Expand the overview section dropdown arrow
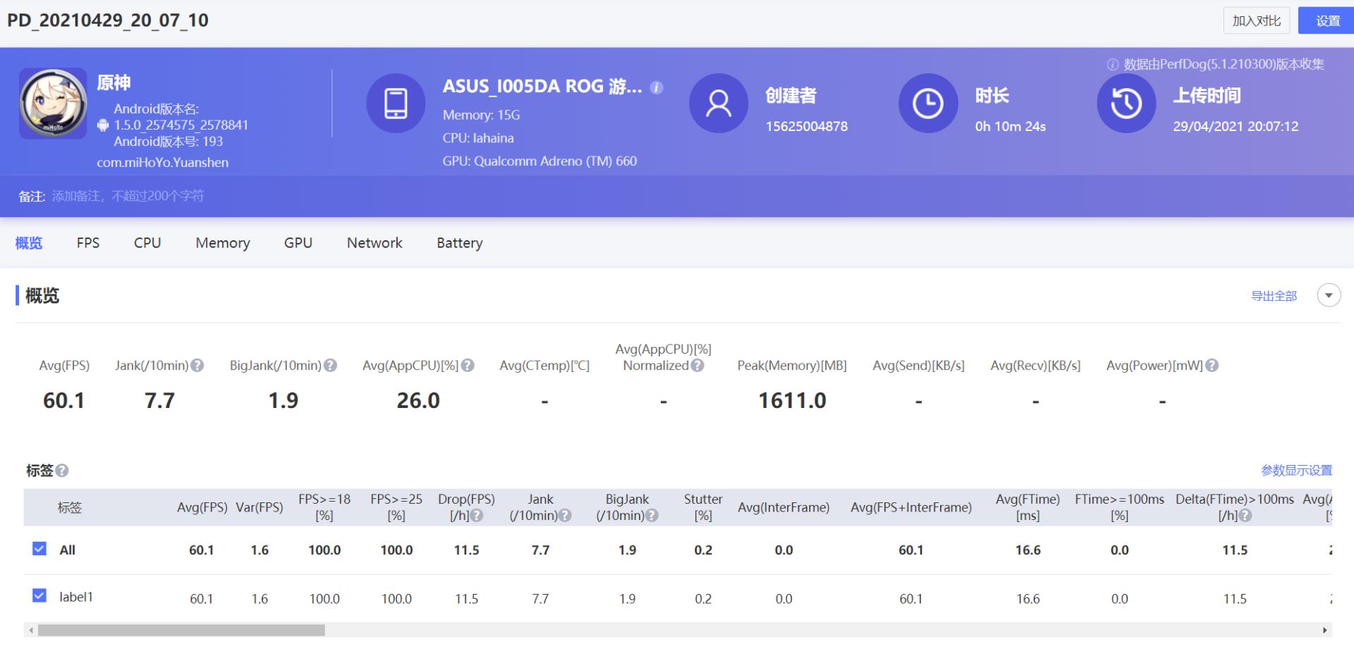The height and width of the screenshot is (651, 1354). click(x=1329, y=295)
